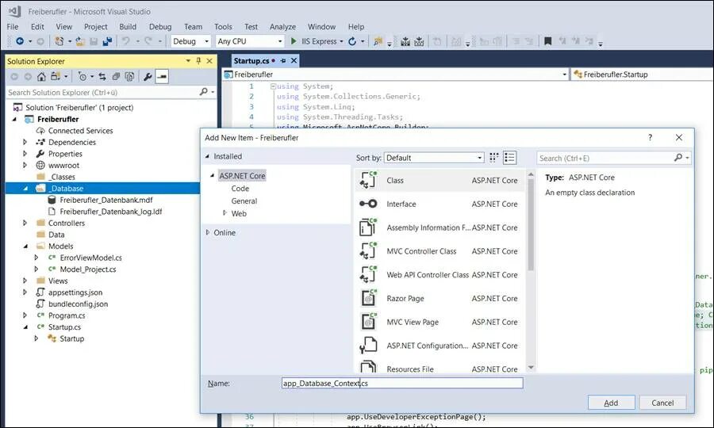Open the Sort by Default dropdown
Viewport: 714px width, 428px height.
click(434, 158)
